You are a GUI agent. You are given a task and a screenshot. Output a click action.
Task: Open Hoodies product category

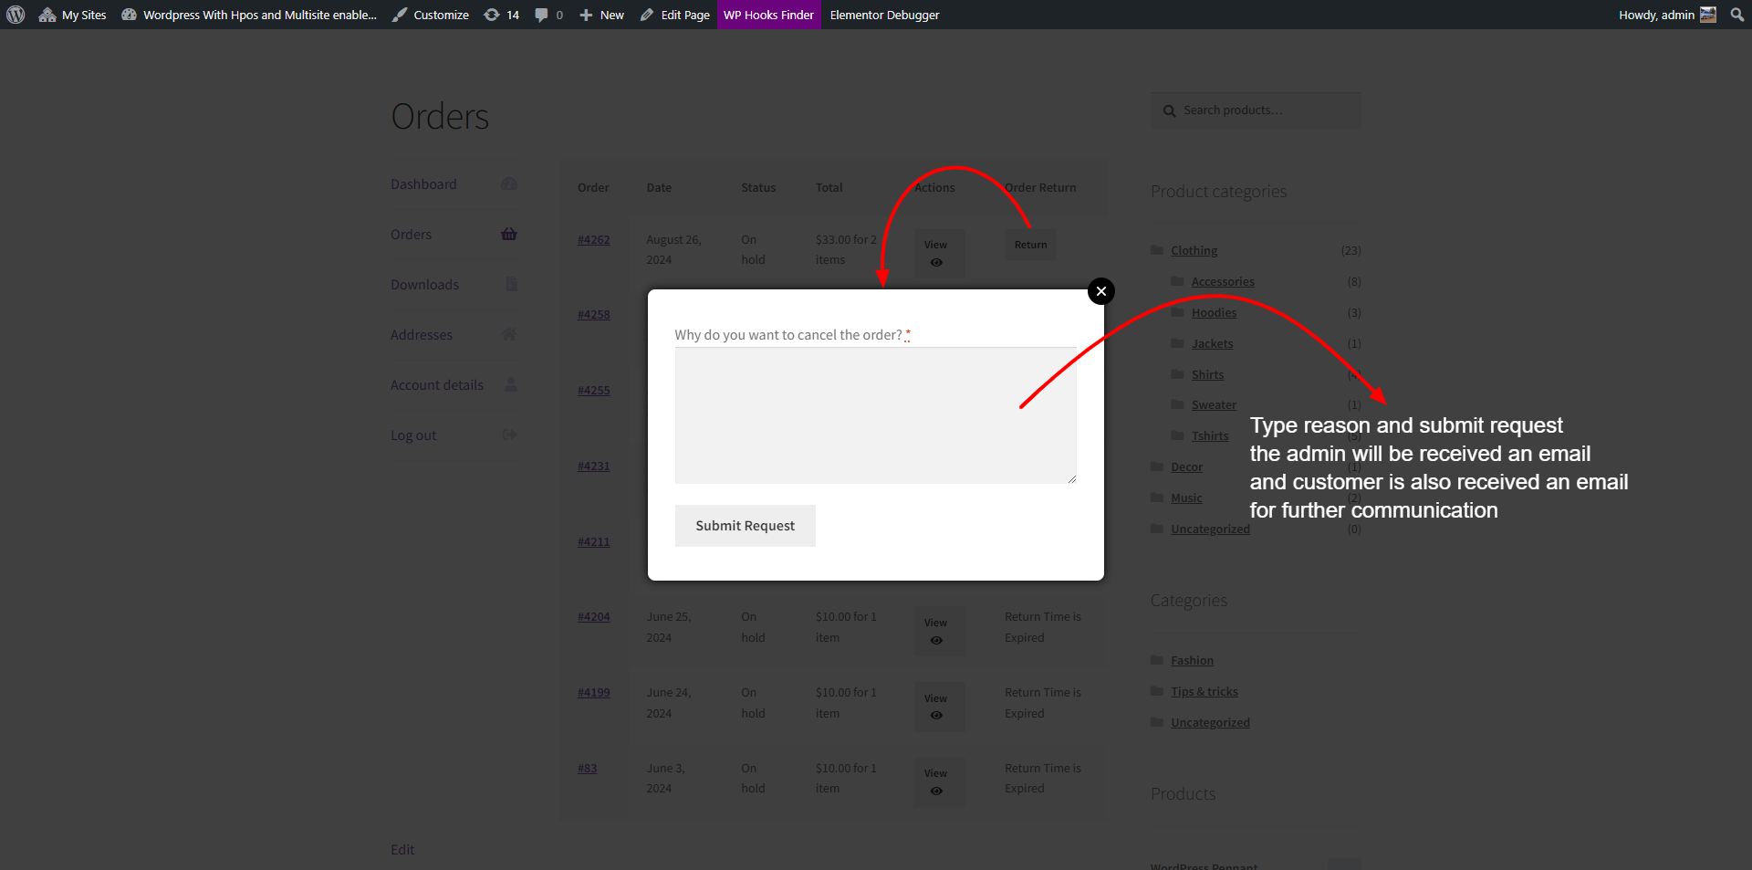pyautogui.click(x=1214, y=313)
